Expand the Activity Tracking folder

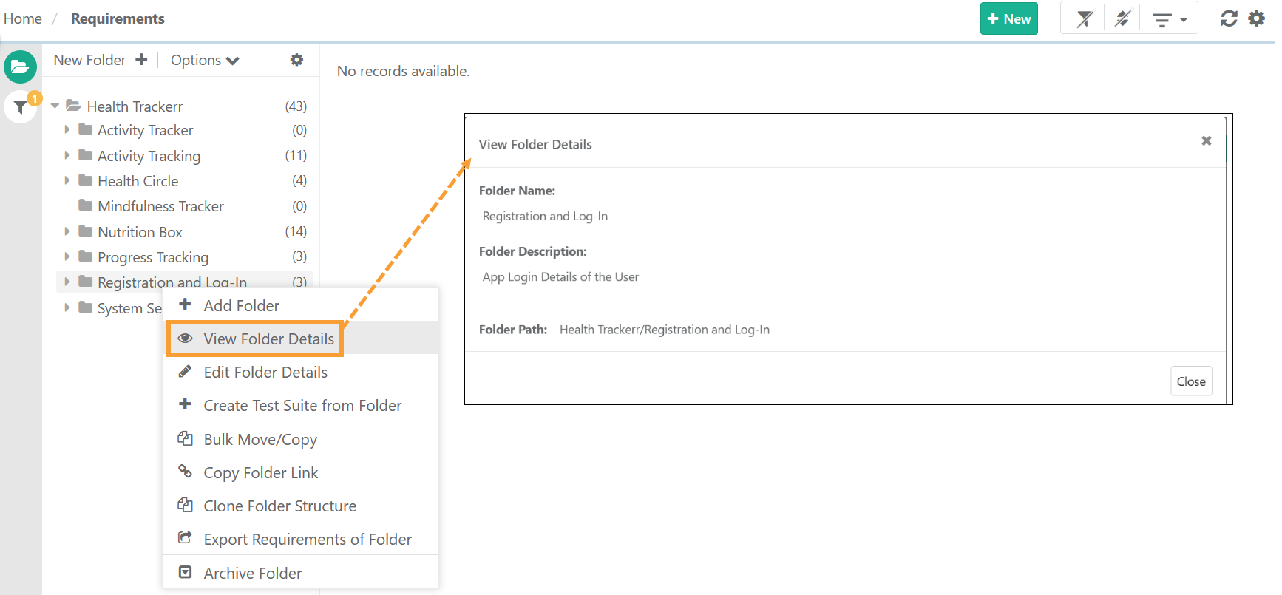pyautogui.click(x=67, y=155)
